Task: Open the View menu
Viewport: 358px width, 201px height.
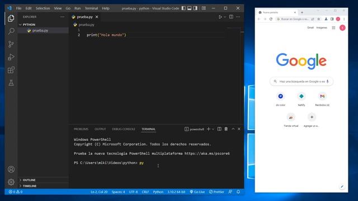Action: (x=58, y=8)
